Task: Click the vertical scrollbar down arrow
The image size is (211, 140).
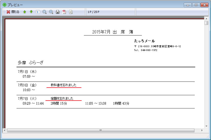Action: (206, 126)
